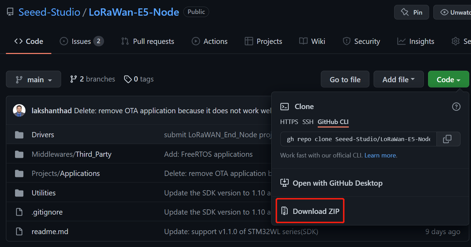Select the SSH clone option

(308, 122)
